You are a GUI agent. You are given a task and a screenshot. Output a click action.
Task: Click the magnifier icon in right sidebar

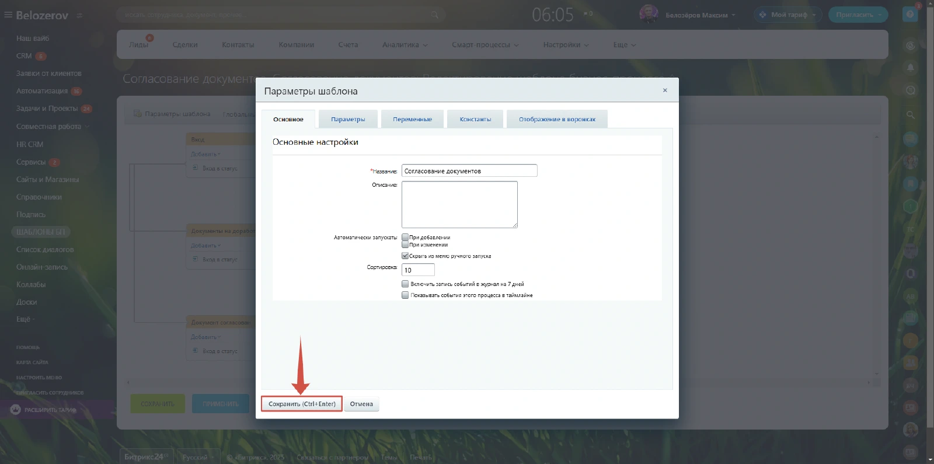910,115
